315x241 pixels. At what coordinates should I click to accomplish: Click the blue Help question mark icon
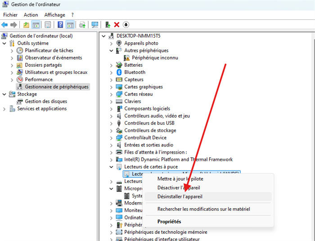(x=60, y=25)
